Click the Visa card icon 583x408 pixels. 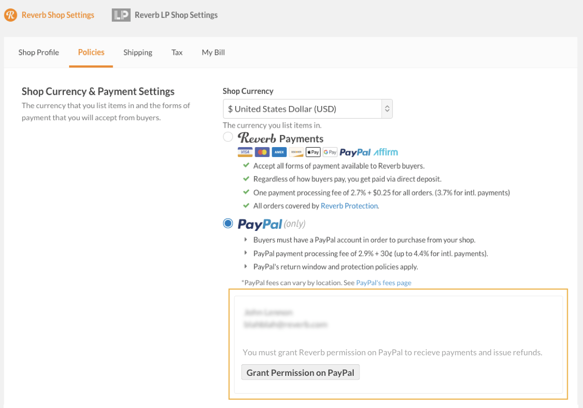pos(245,152)
